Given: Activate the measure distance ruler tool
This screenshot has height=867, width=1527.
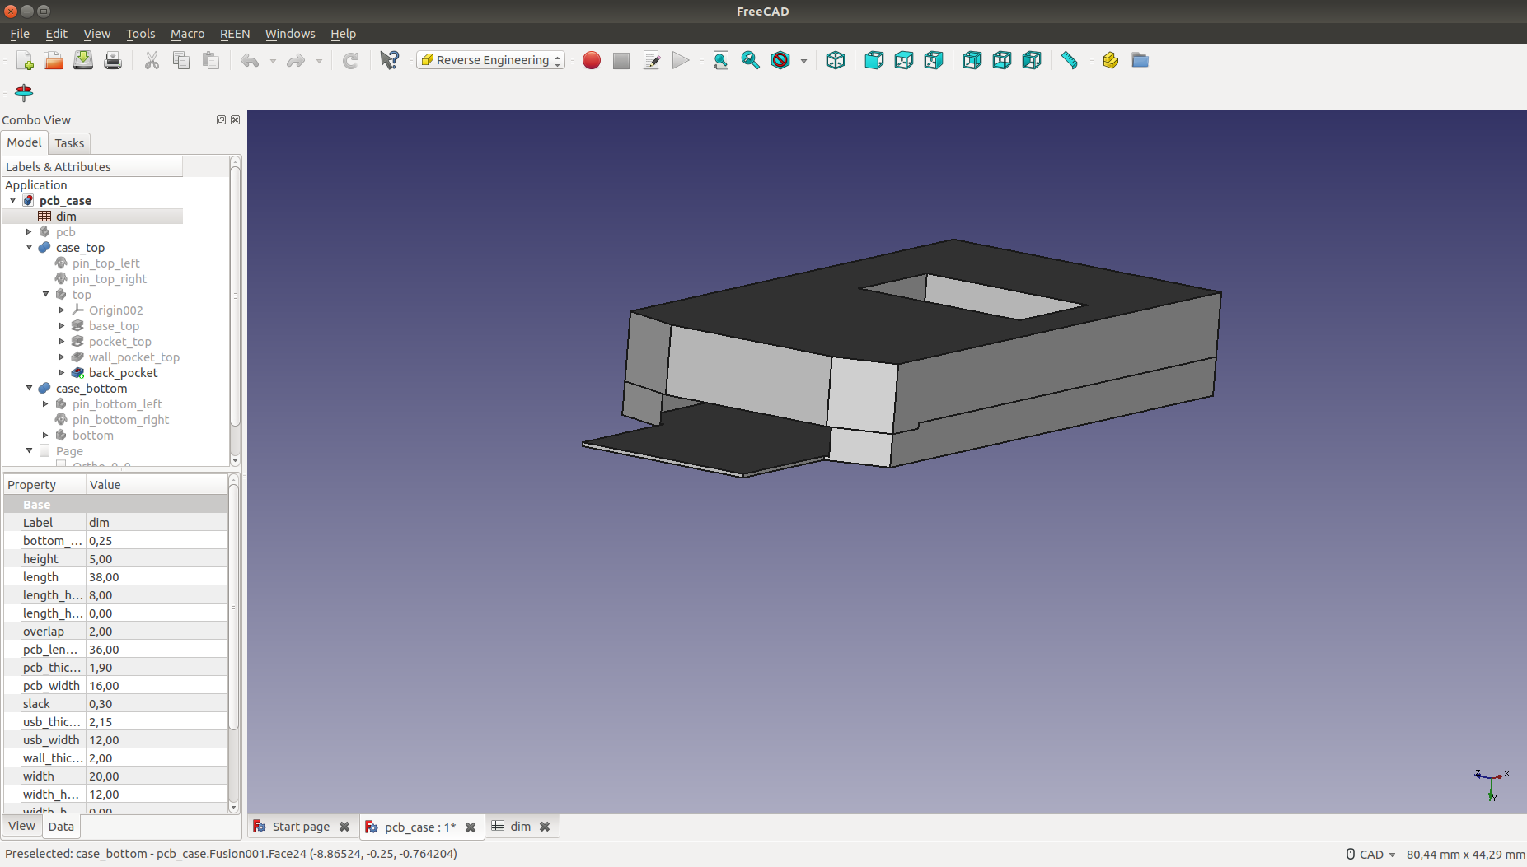Looking at the screenshot, I should [x=1069, y=60].
